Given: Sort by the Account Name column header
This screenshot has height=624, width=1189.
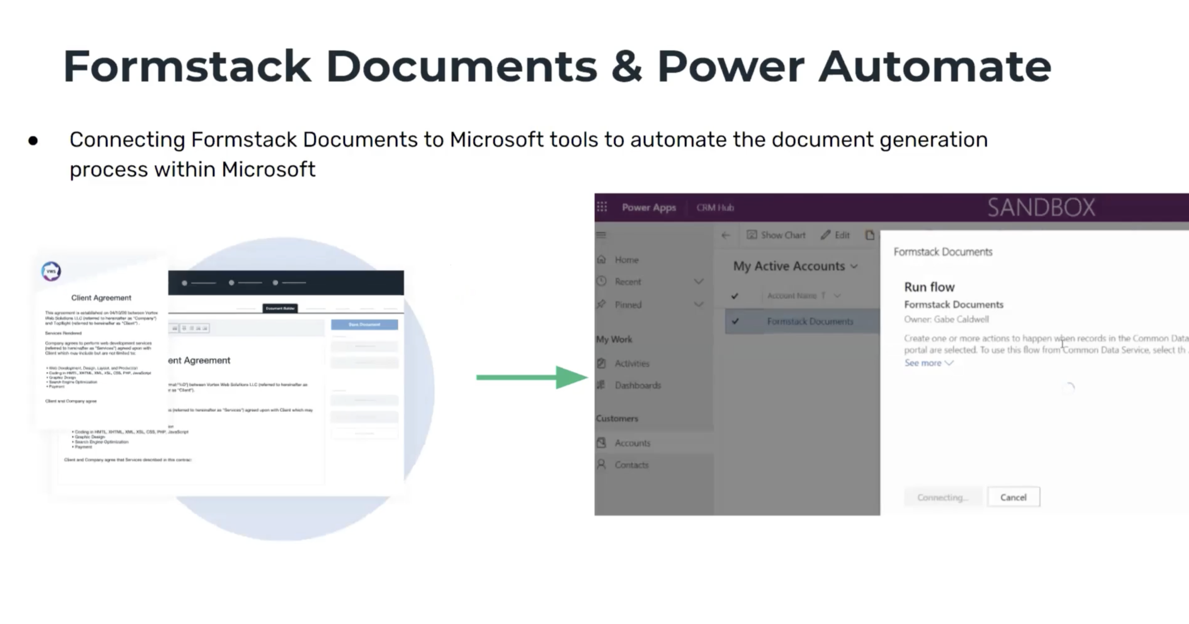Looking at the screenshot, I should 792,295.
